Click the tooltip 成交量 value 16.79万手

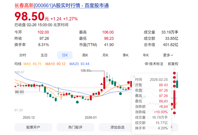point(160,117)
